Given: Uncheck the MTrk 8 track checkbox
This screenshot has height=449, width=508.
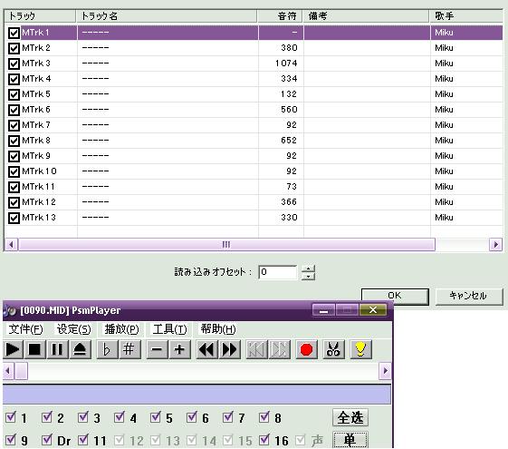Looking at the screenshot, I should click(x=14, y=141).
